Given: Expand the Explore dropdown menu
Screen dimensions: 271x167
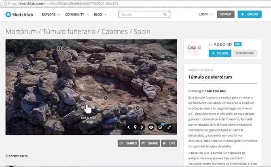Looking at the screenshot, I should [51, 15].
